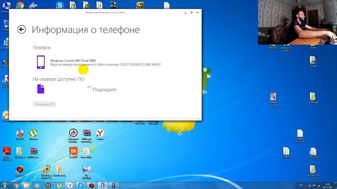
Task: Select the Recycle Bin desktop icon
Action: [x=6, y=25]
